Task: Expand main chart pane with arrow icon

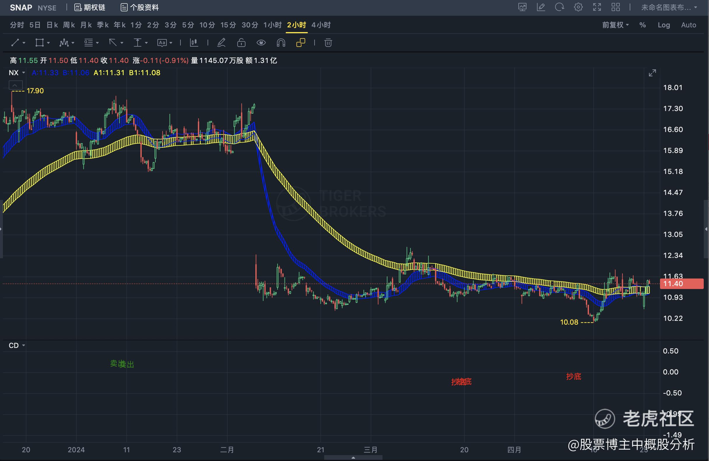Action: tap(652, 73)
